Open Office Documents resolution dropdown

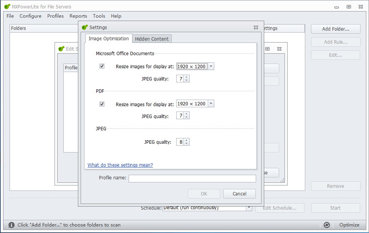[x=211, y=66]
